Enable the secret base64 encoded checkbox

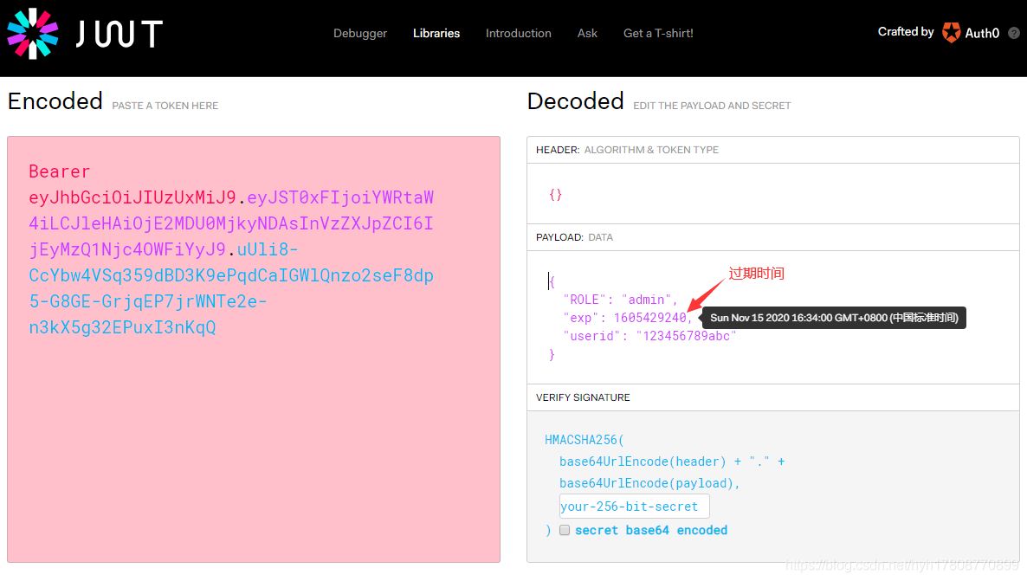click(565, 530)
